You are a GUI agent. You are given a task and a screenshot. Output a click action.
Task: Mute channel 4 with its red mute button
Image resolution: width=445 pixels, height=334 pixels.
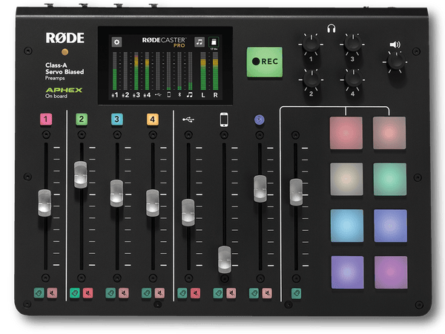click(x=159, y=293)
